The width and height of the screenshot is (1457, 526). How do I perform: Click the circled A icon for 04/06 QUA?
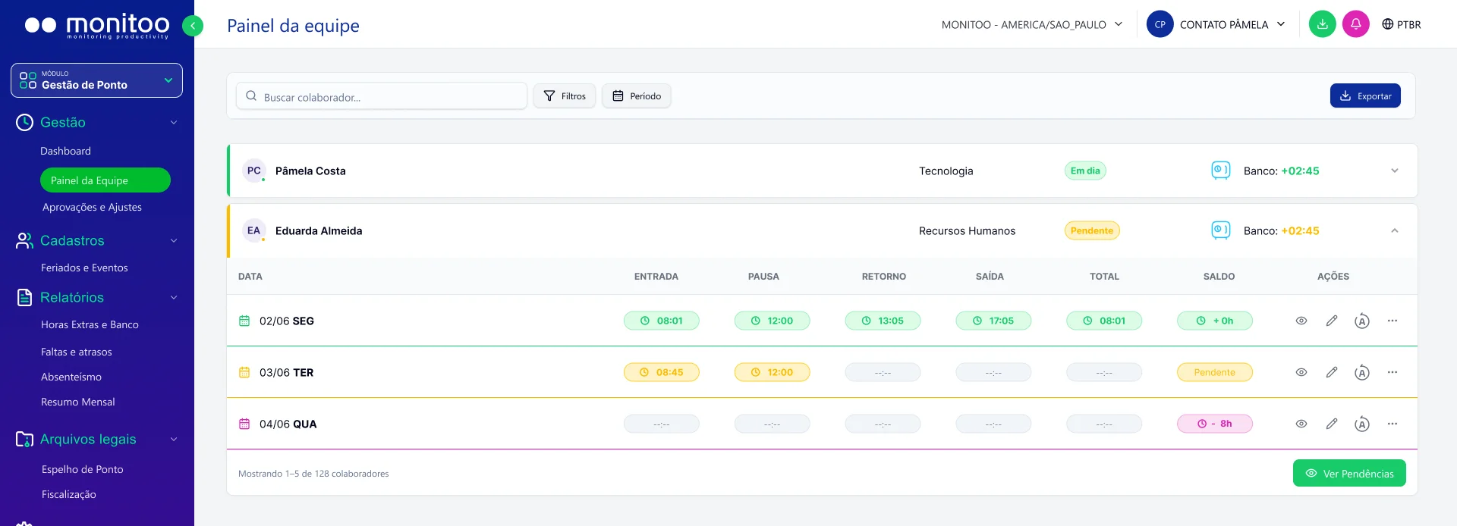(x=1362, y=424)
